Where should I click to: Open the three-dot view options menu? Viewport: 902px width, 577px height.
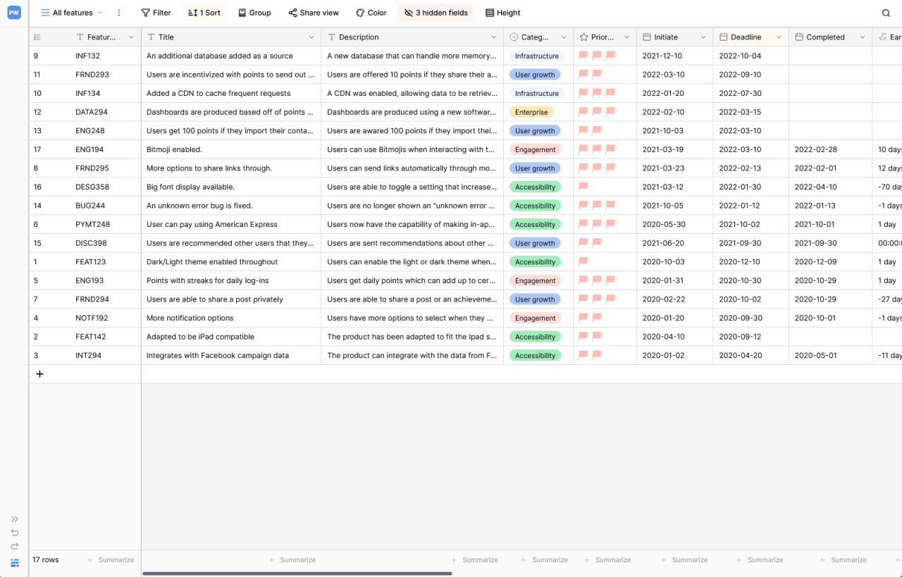[x=118, y=13]
